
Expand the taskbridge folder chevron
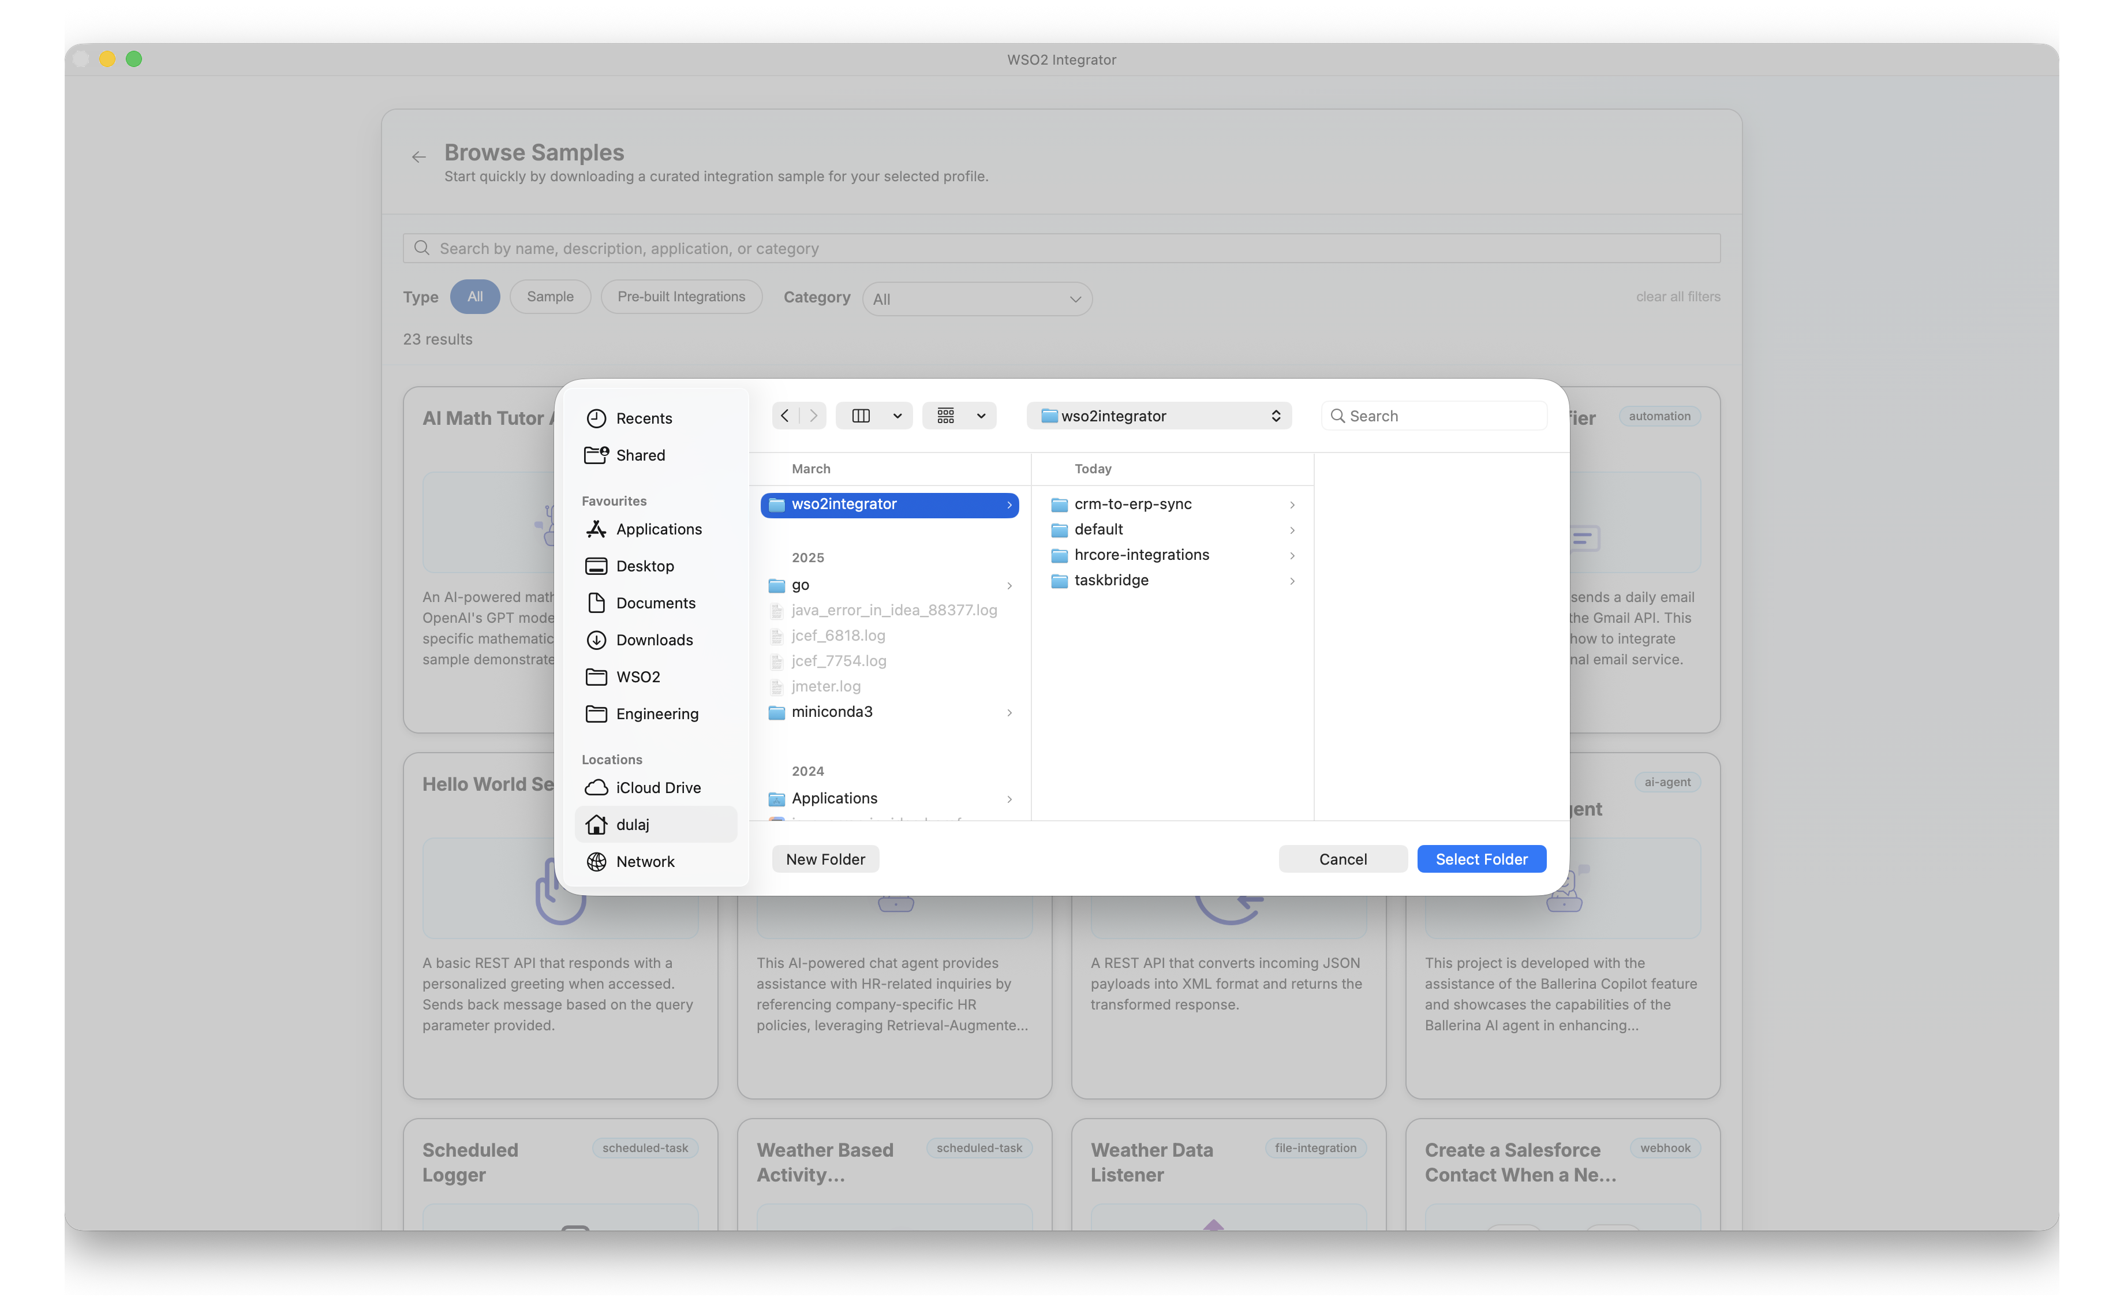click(x=1292, y=581)
